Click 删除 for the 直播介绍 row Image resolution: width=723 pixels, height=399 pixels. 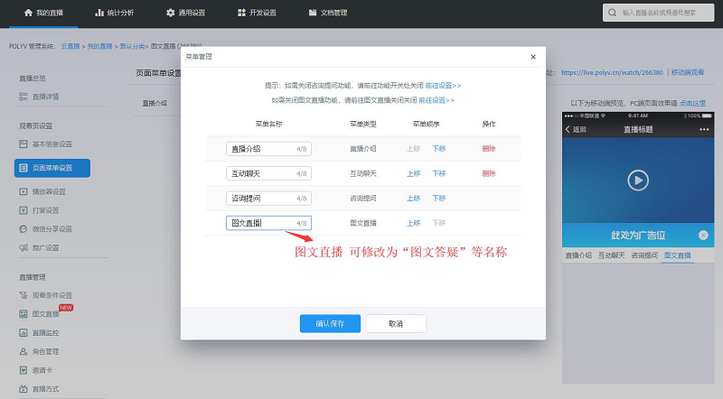coord(489,148)
